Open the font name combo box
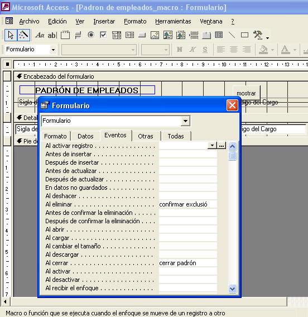 pos(99,50)
